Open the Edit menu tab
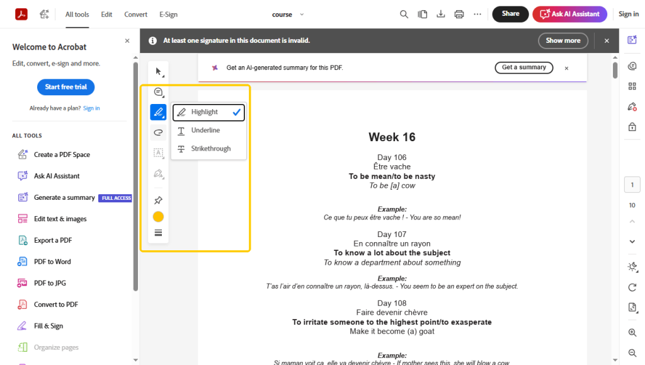The height and width of the screenshot is (365, 645). [x=106, y=14]
